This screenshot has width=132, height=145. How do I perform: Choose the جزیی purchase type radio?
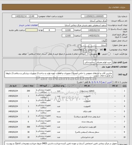click(109, 54)
